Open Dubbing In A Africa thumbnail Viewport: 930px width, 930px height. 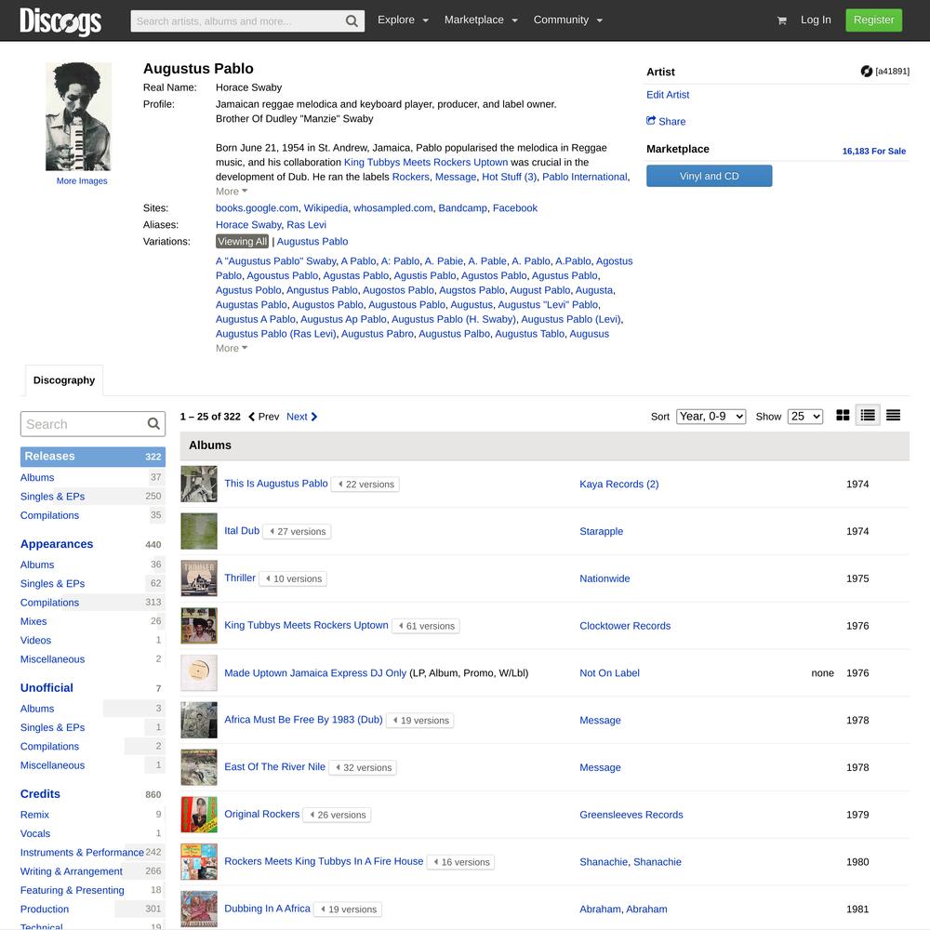pyautogui.click(x=199, y=909)
